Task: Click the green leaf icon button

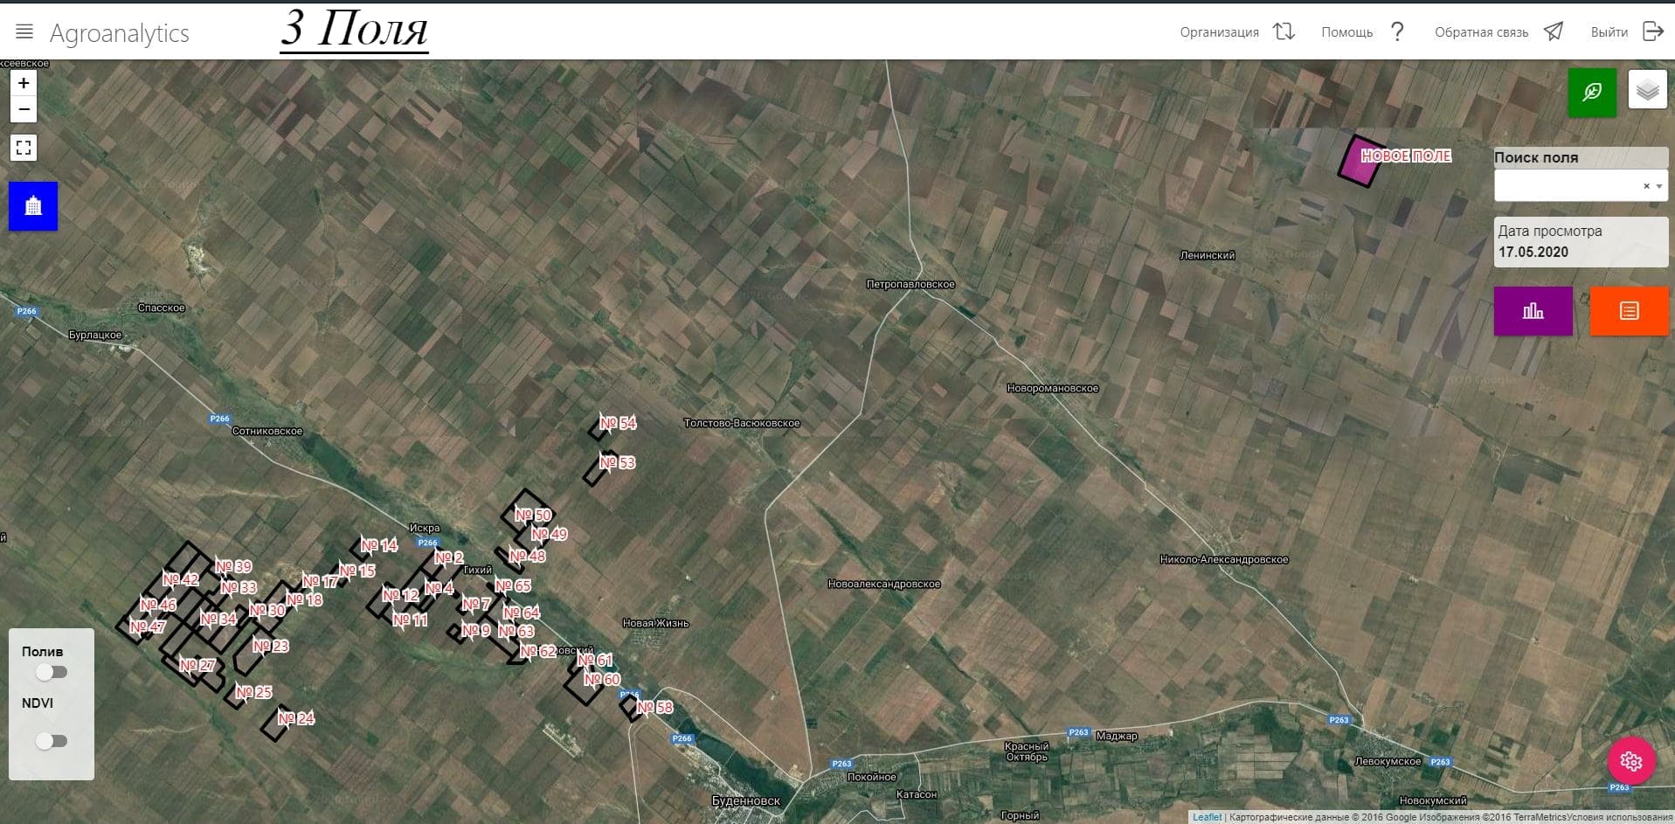Action: point(1591,92)
